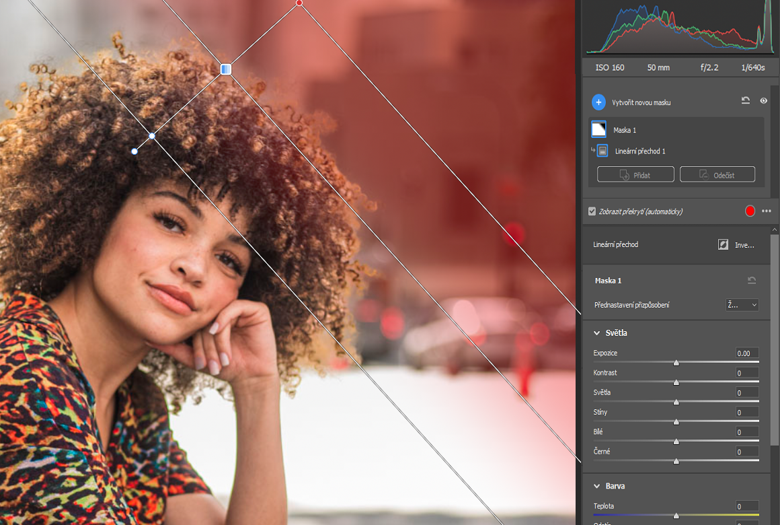The image size is (780, 525).
Task: Toggle the gradient direction handle on the image
Action: (225, 69)
